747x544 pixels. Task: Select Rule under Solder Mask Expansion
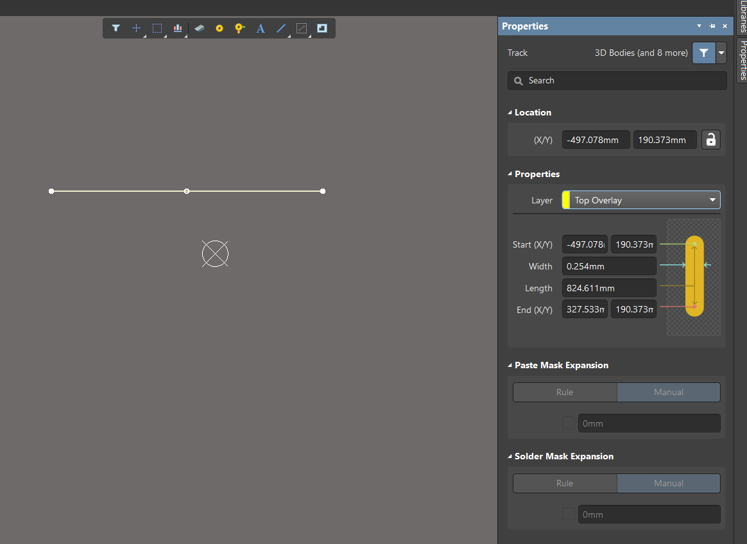[565, 483]
